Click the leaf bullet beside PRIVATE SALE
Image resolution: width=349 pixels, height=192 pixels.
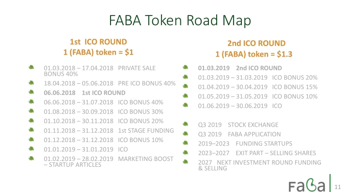32,67
